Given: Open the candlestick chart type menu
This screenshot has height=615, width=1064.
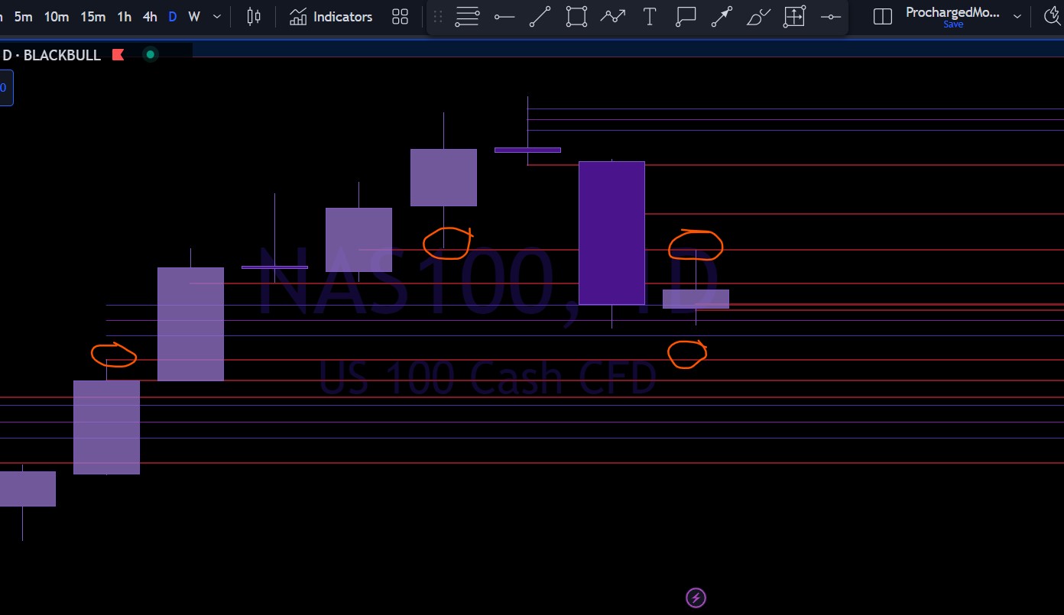Looking at the screenshot, I should [254, 17].
